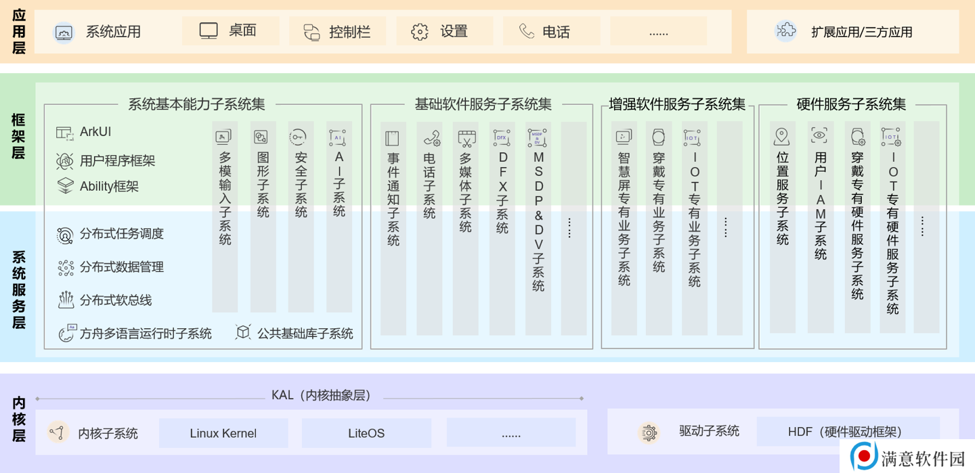Click the 硬件服务子系统集 heading
The height and width of the screenshot is (473, 975).
click(852, 104)
